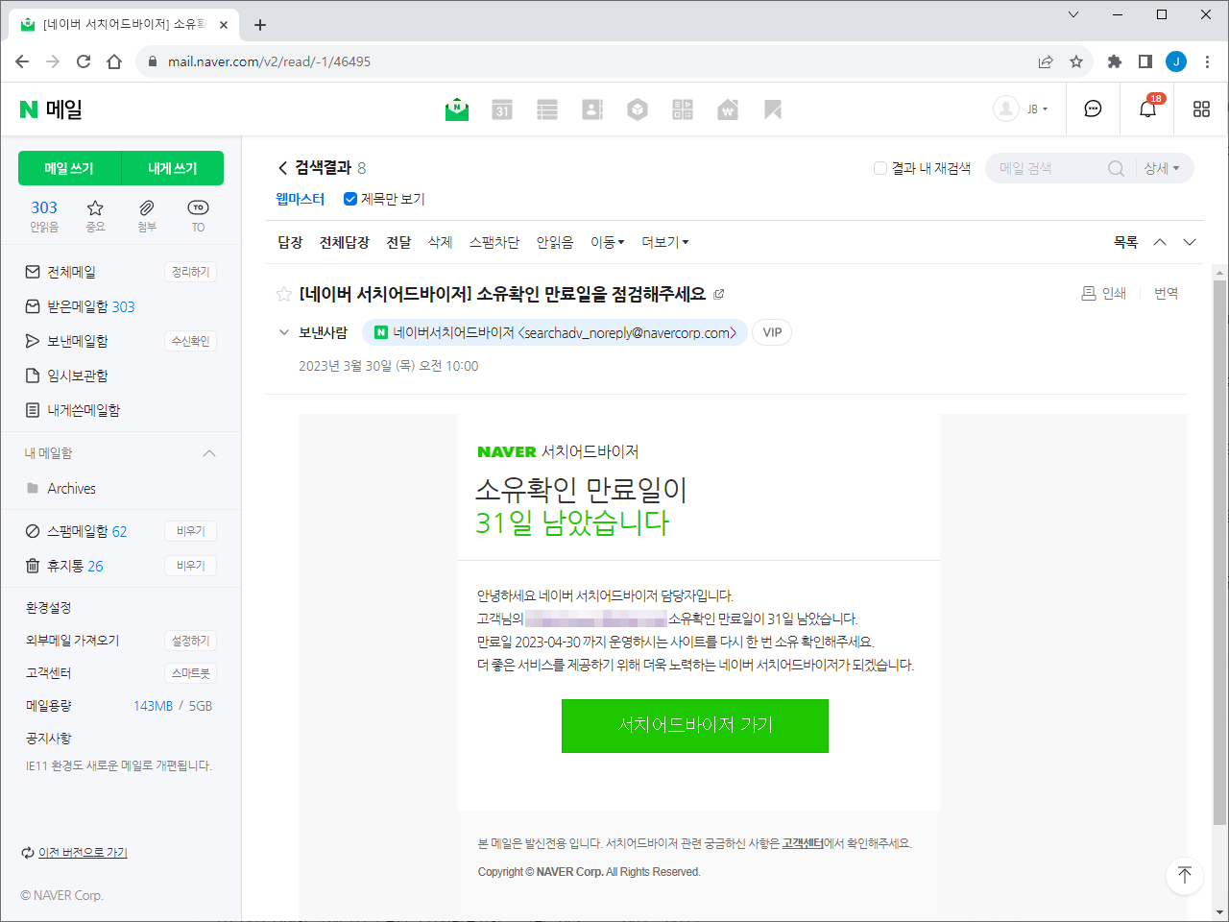Open the 상세 search options dropdown
Image resolution: width=1229 pixels, height=922 pixels.
tap(1162, 168)
